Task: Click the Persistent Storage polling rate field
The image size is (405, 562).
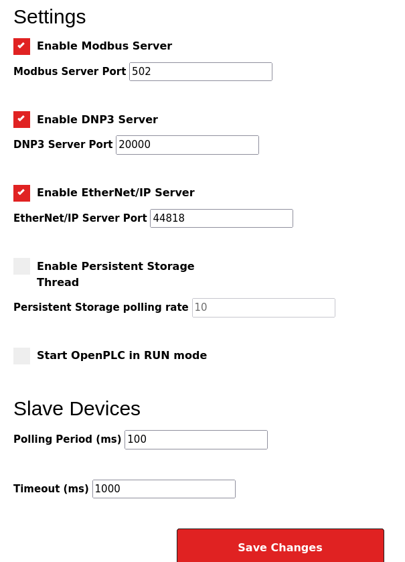Action: pos(263,307)
